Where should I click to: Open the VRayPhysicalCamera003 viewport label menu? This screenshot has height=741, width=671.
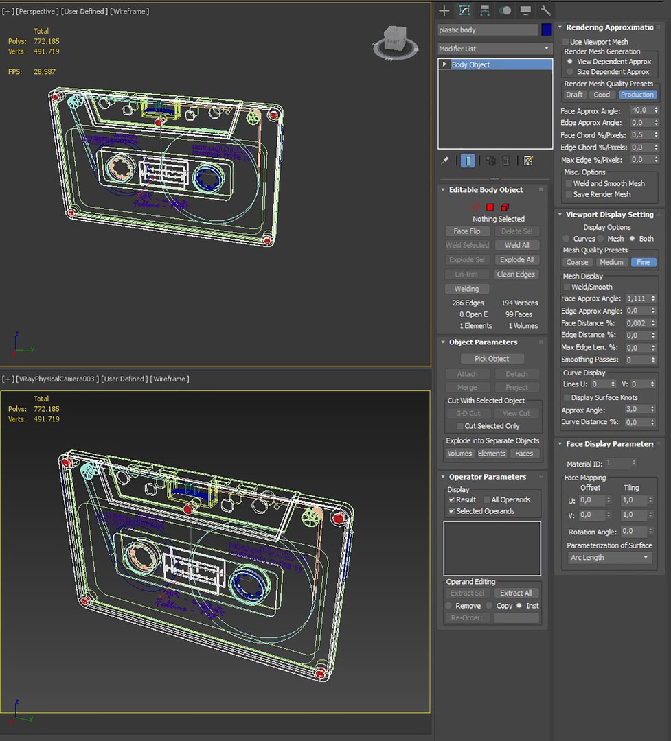58,379
